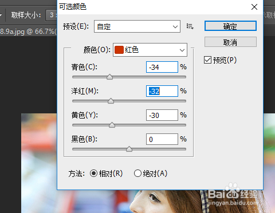Click the 可选颜色 dialog title
The height and width of the screenshot is (213, 275).
(x=73, y=7)
